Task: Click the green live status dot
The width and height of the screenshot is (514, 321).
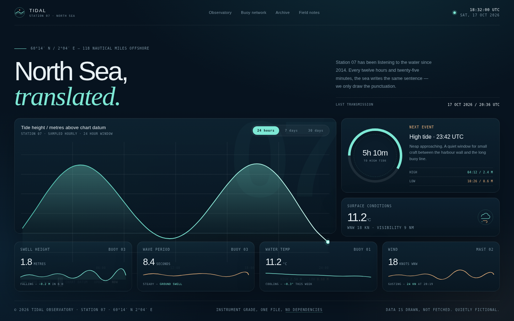Action: [x=454, y=12]
